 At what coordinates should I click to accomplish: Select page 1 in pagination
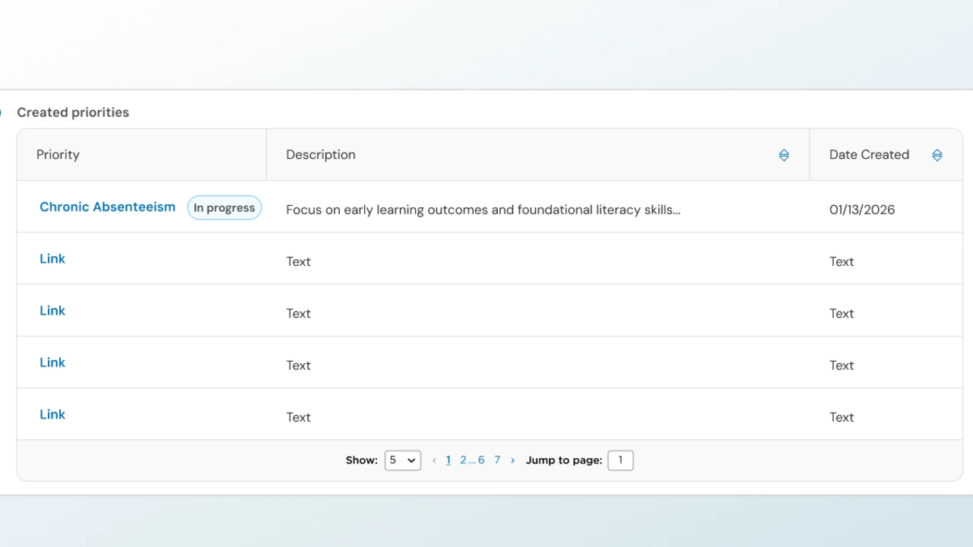coord(448,460)
